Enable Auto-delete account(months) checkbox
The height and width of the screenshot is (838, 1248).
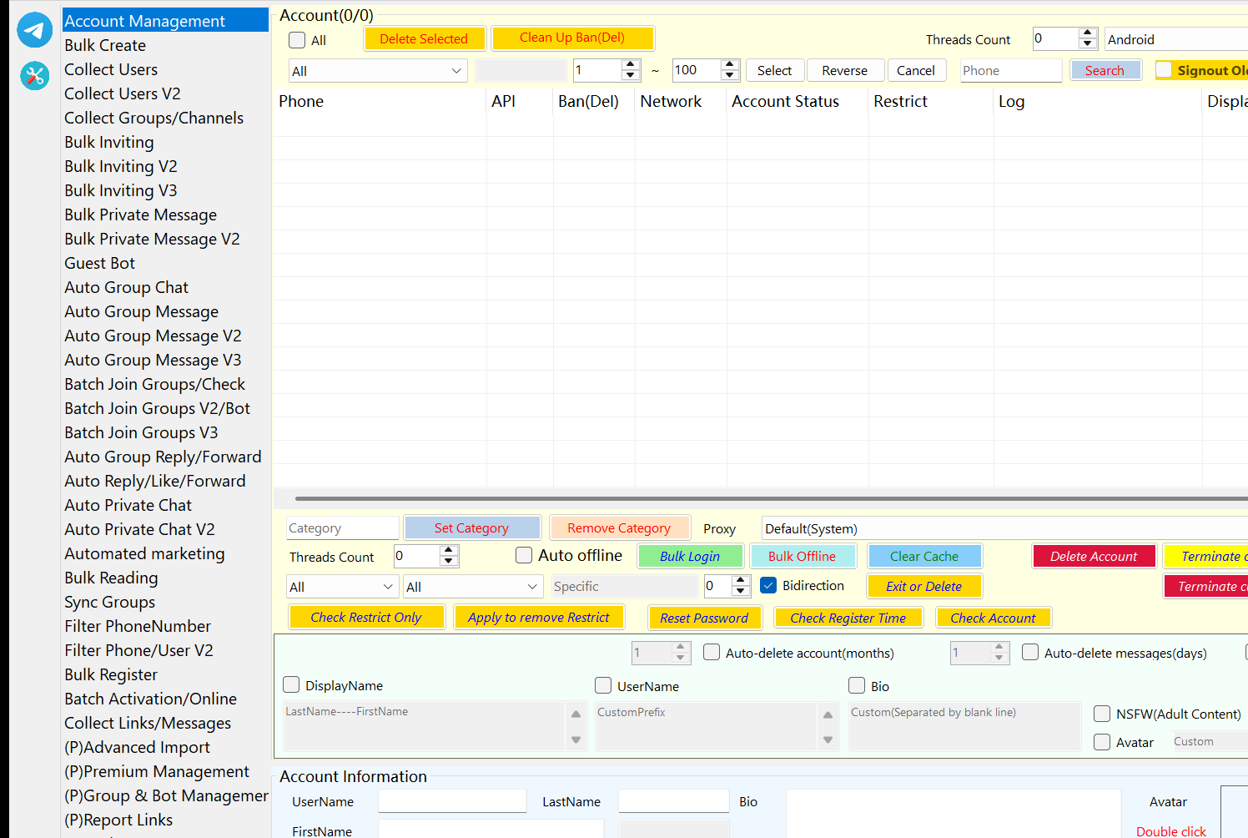(712, 652)
